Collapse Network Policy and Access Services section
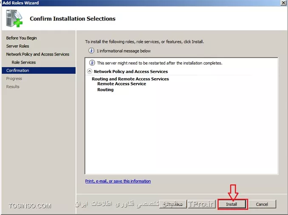Viewport: 288px width, 215px height. [x=90, y=71]
